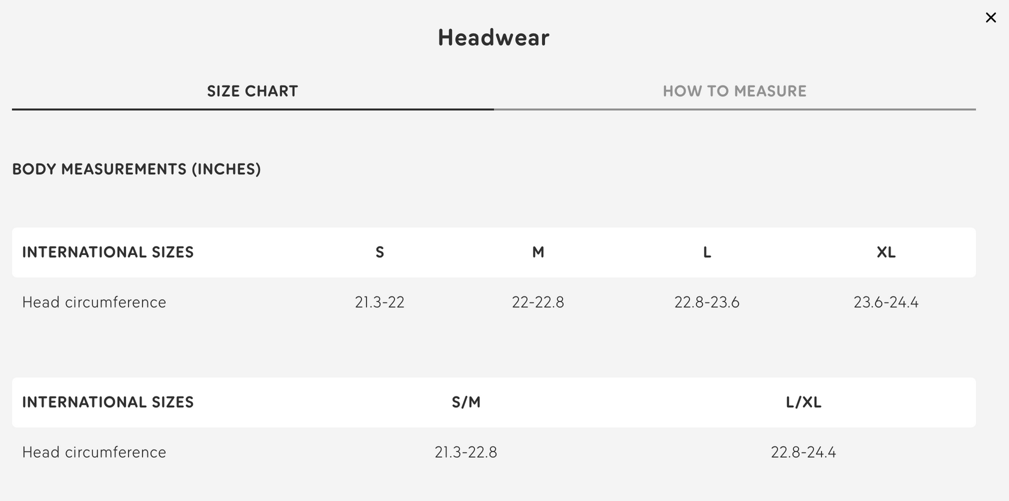Select the S/M combined size header
The width and height of the screenshot is (1009, 501).
tap(466, 402)
